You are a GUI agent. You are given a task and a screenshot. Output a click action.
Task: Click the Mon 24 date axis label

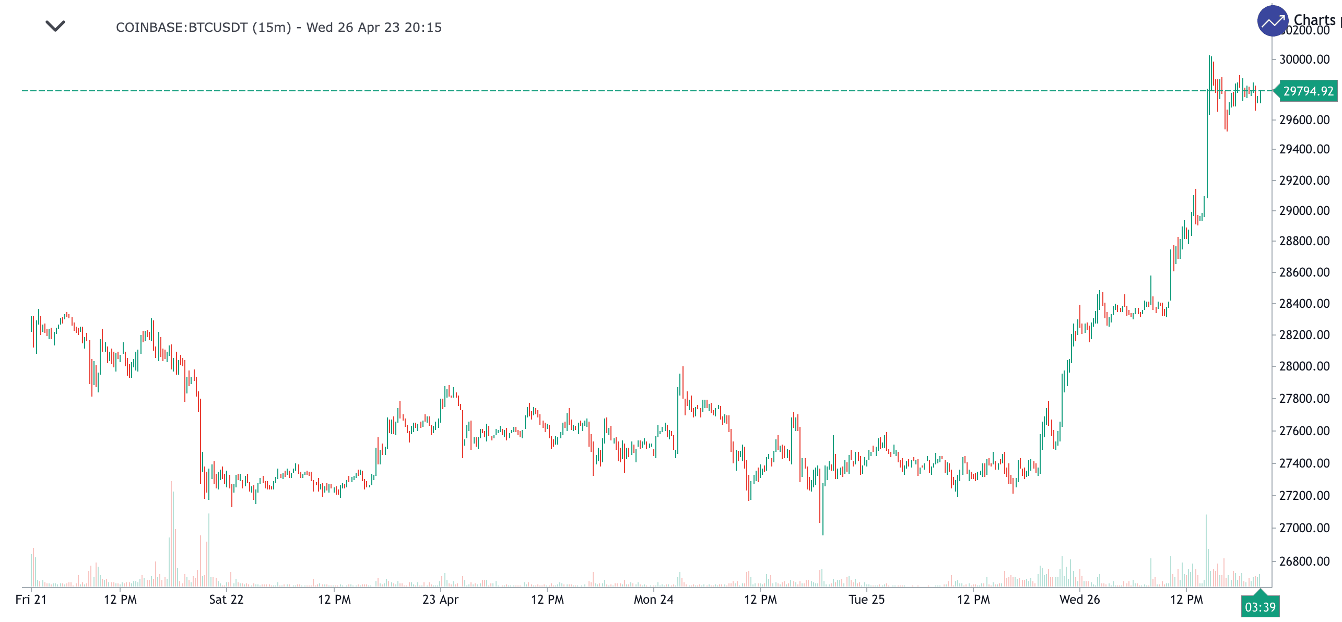coord(653,600)
